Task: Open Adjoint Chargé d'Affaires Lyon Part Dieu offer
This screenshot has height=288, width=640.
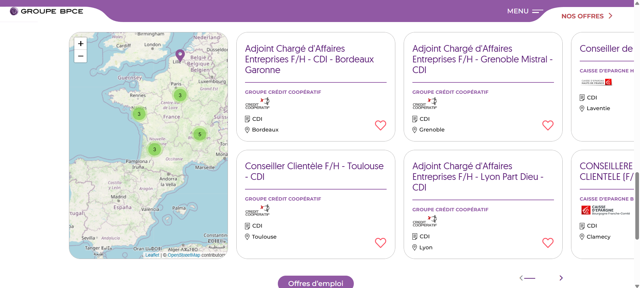Action: [x=478, y=177]
